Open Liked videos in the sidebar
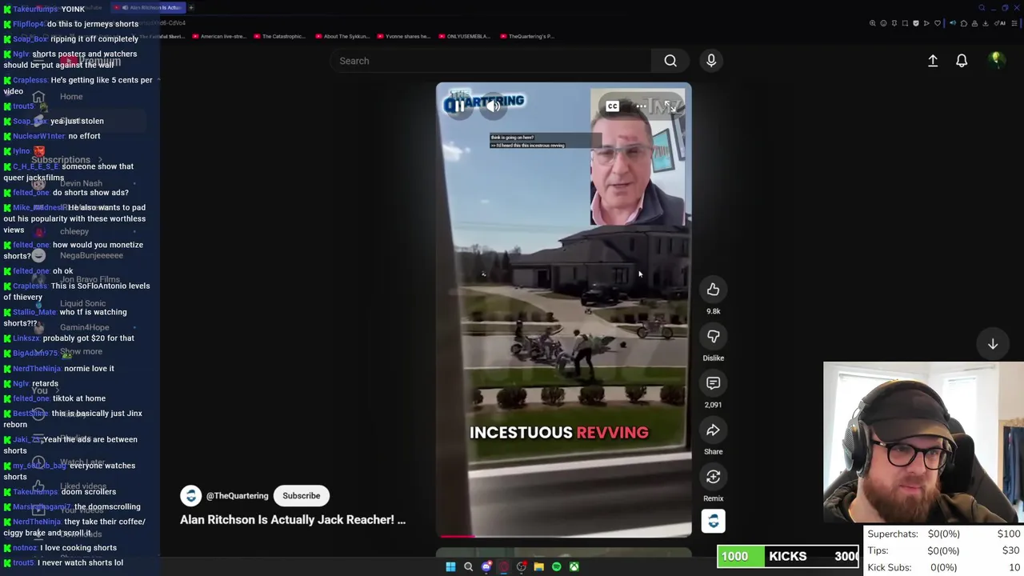Screen dimensions: 1024x576 (83, 486)
